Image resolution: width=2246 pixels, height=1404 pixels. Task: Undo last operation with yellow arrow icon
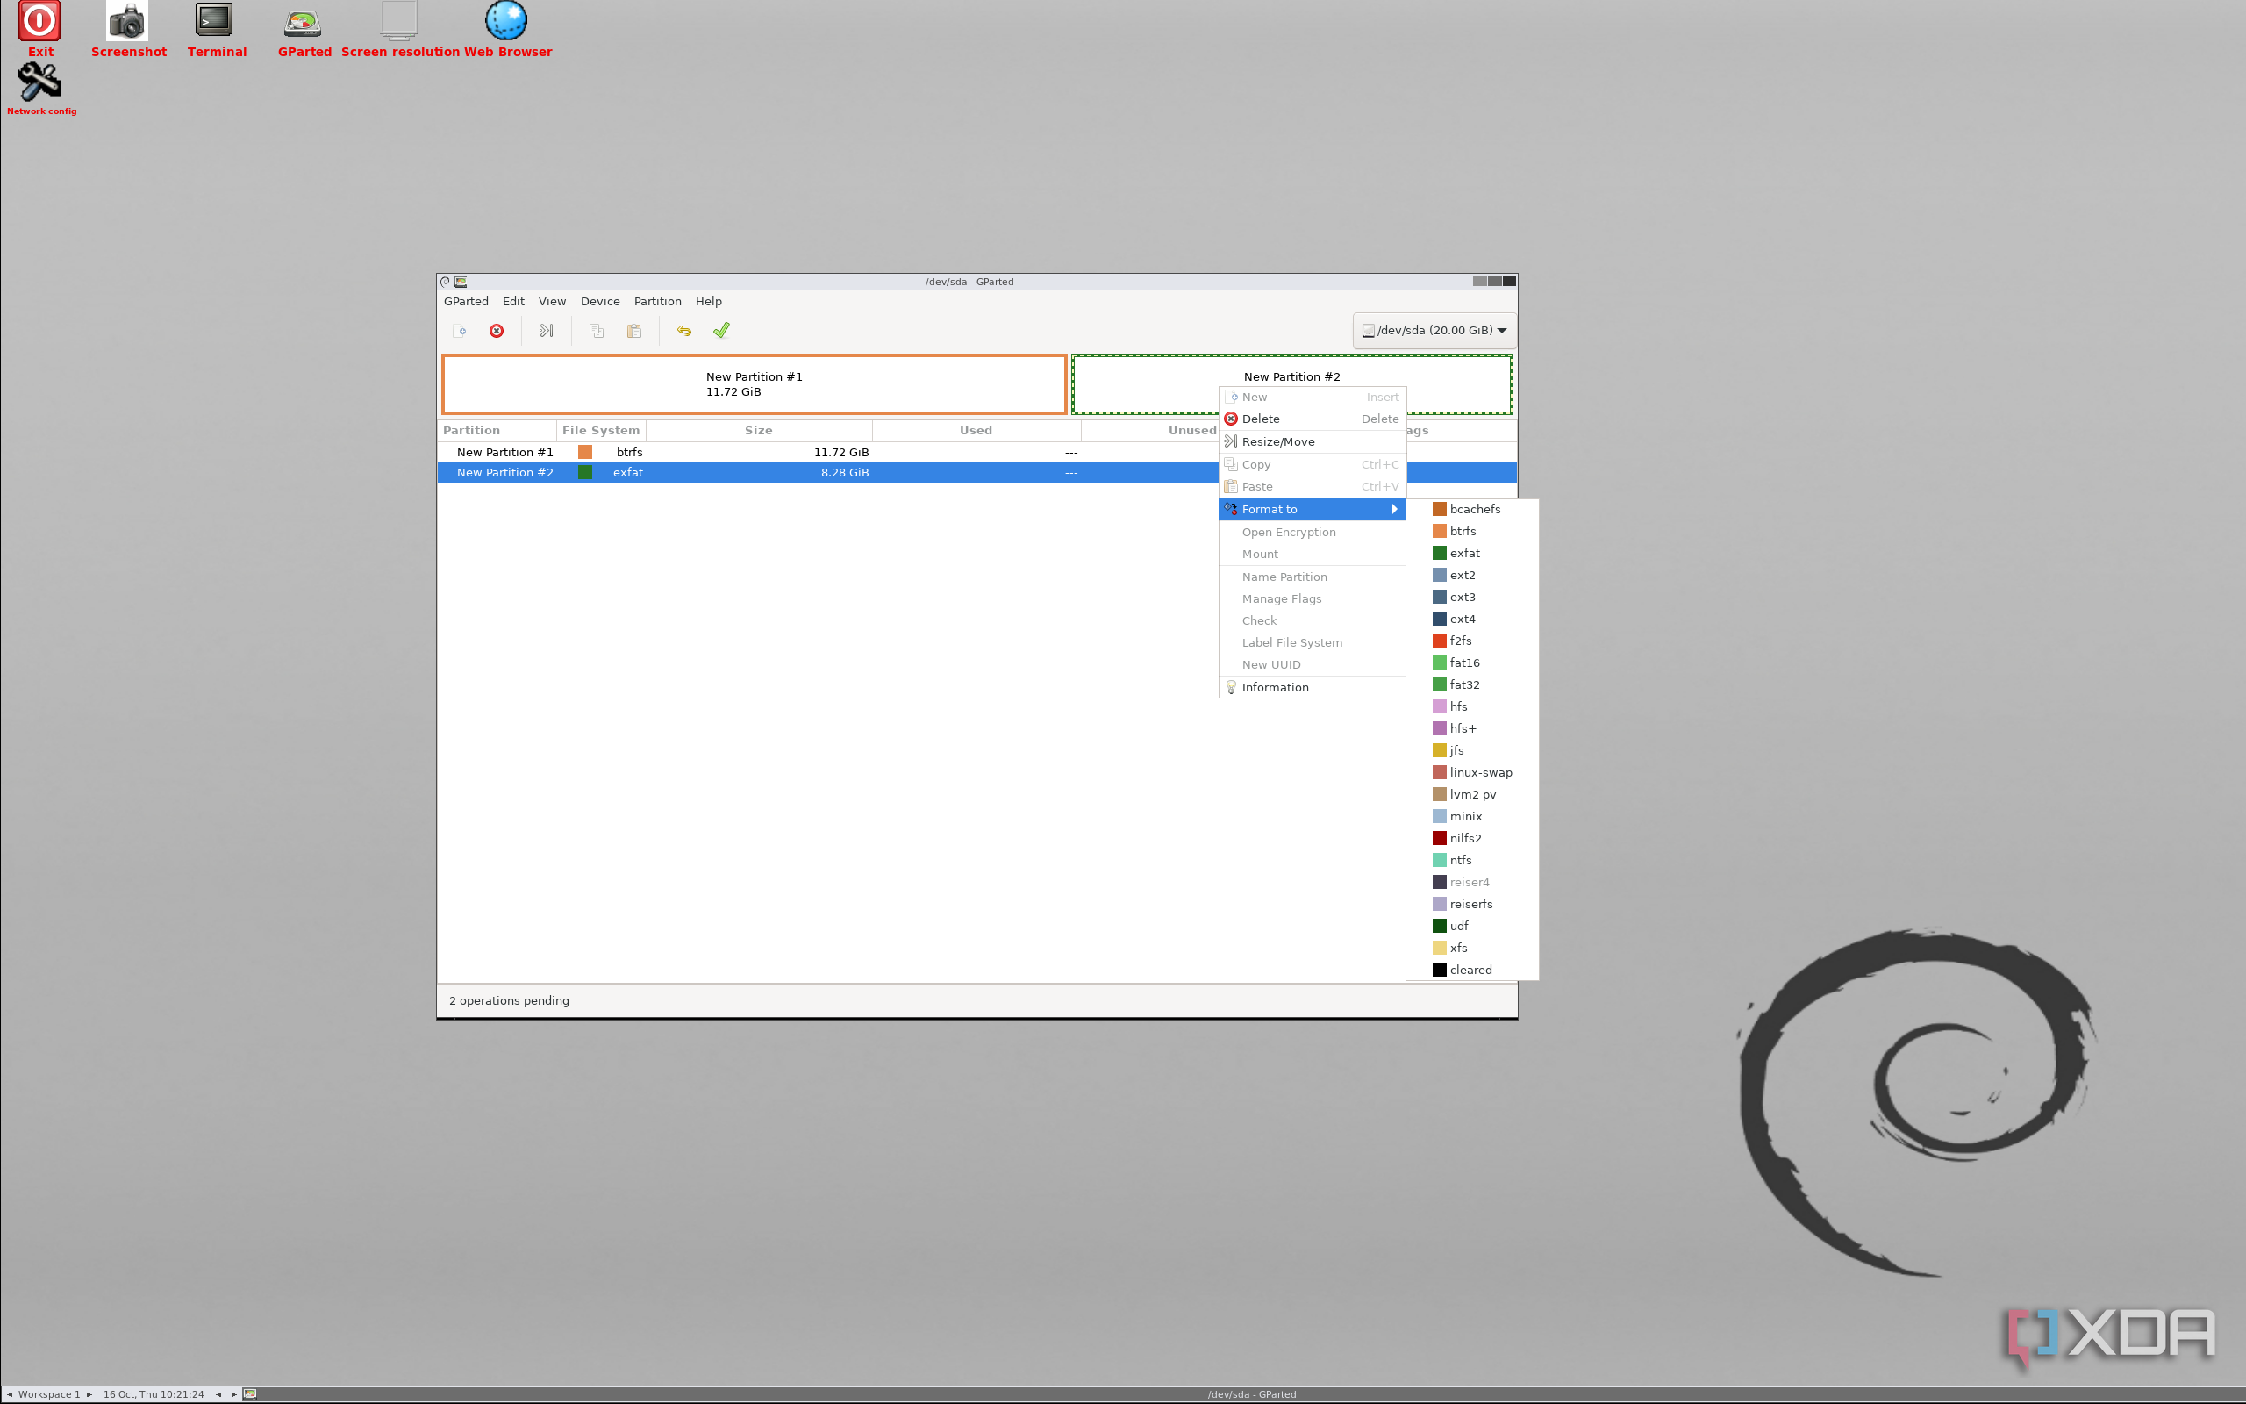tap(684, 331)
